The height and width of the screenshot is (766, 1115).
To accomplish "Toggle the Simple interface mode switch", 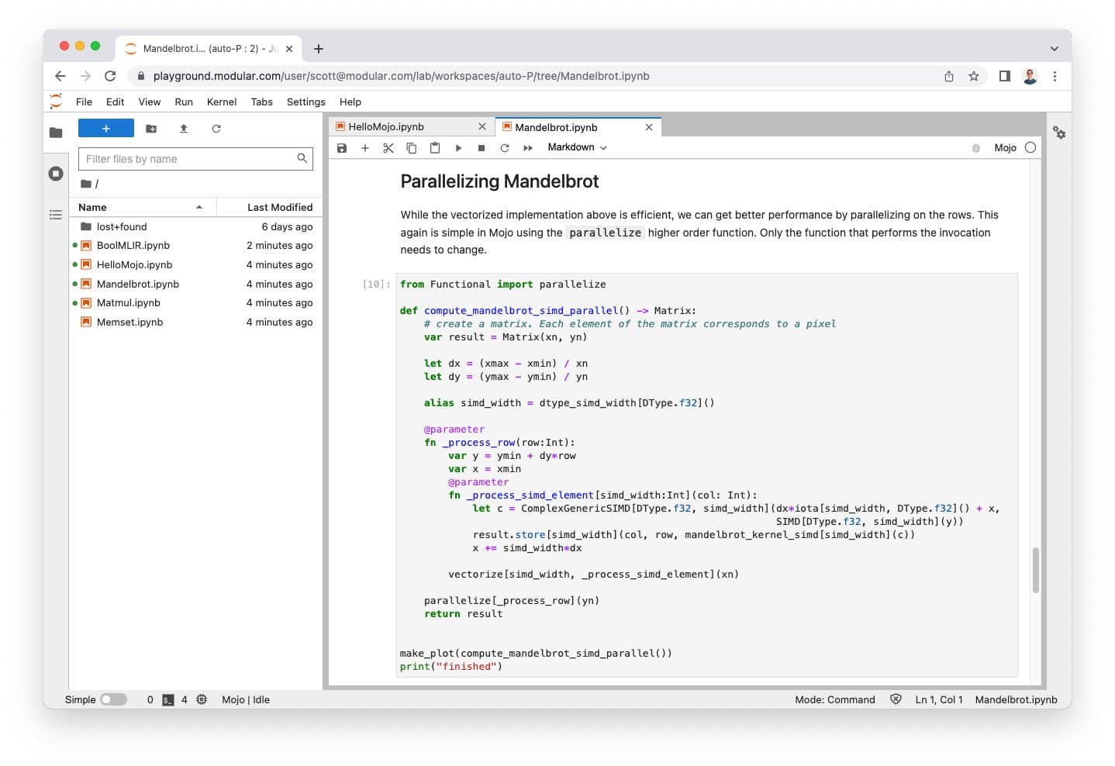I will coord(113,699).
